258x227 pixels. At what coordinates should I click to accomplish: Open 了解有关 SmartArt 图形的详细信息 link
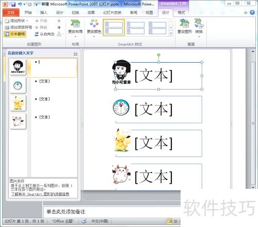point(40,194)
